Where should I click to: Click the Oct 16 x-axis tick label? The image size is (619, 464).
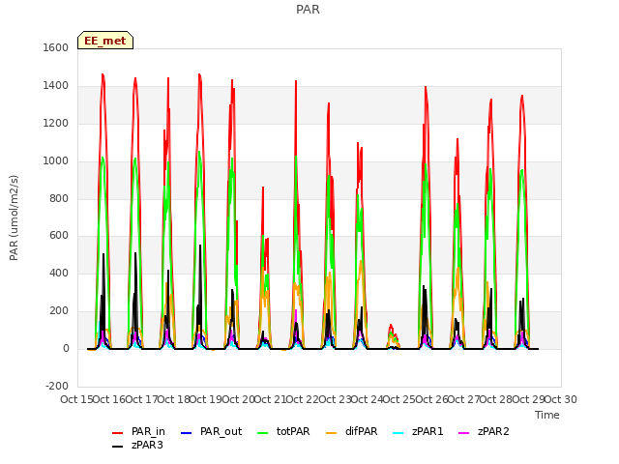(x=109, y=399)
